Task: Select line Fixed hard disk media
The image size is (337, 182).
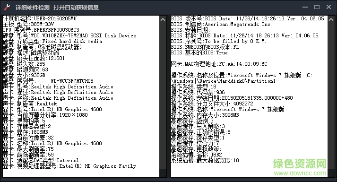Action: tap(52, 41)
